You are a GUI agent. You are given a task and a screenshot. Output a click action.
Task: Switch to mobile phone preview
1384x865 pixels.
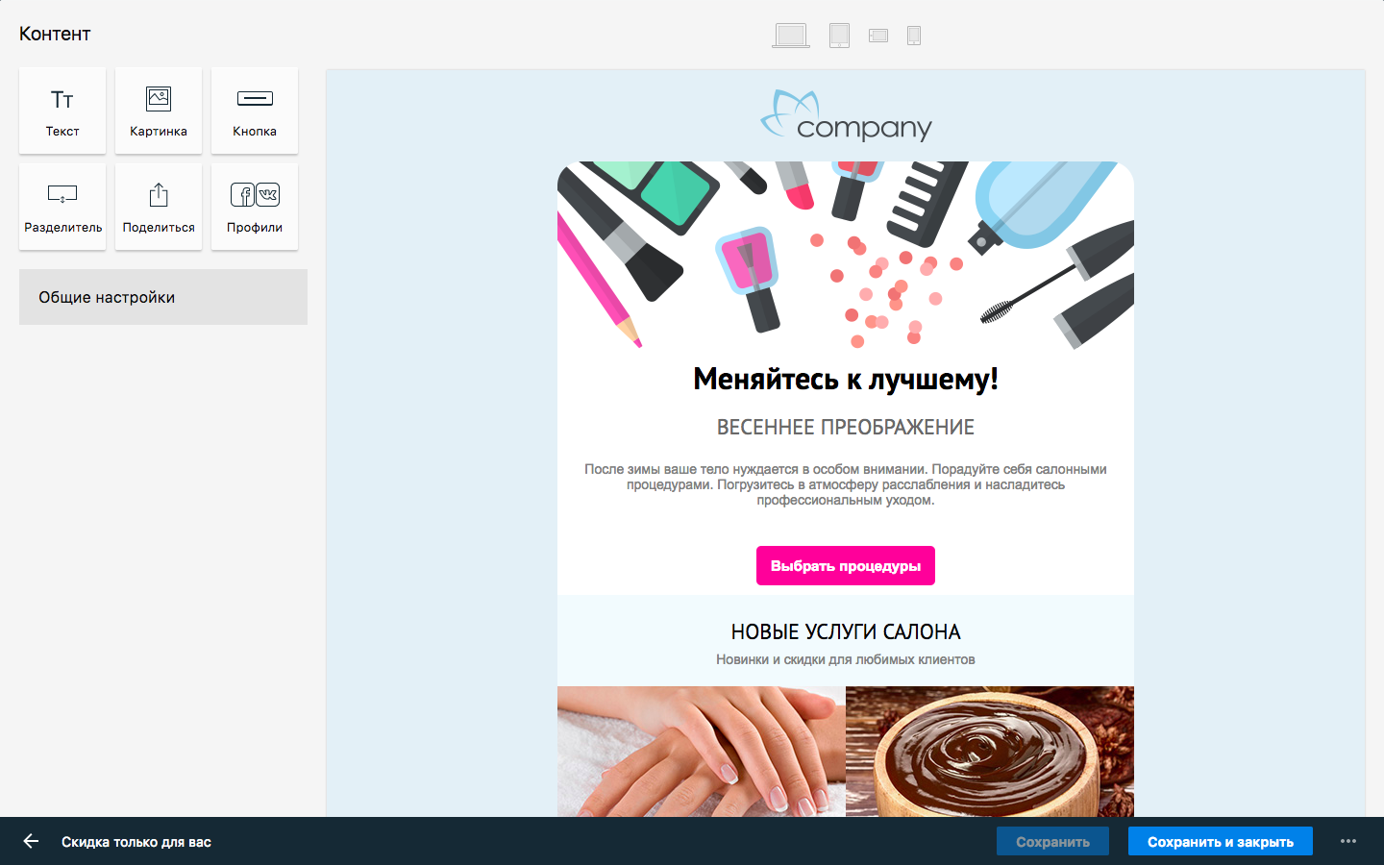pos(914,36)
